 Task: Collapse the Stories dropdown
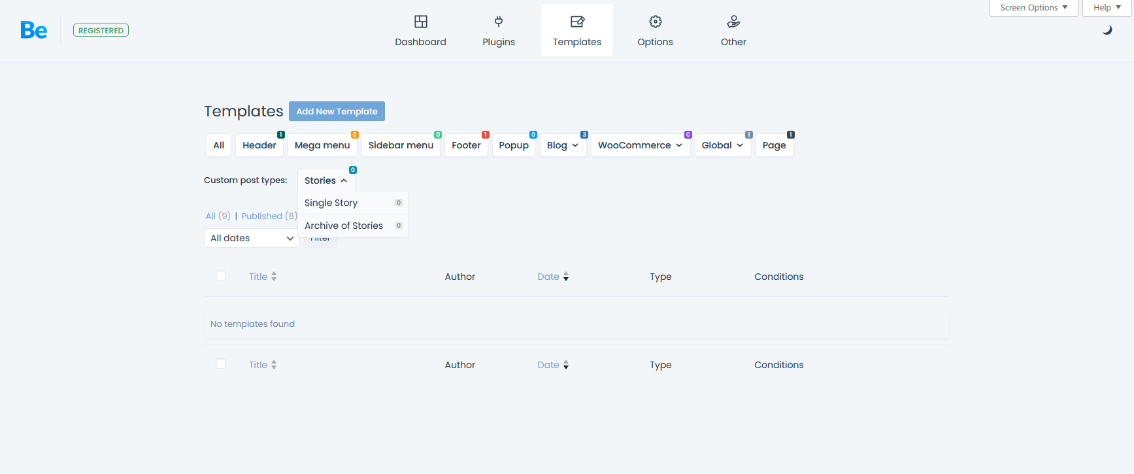[x=326, y=180]
